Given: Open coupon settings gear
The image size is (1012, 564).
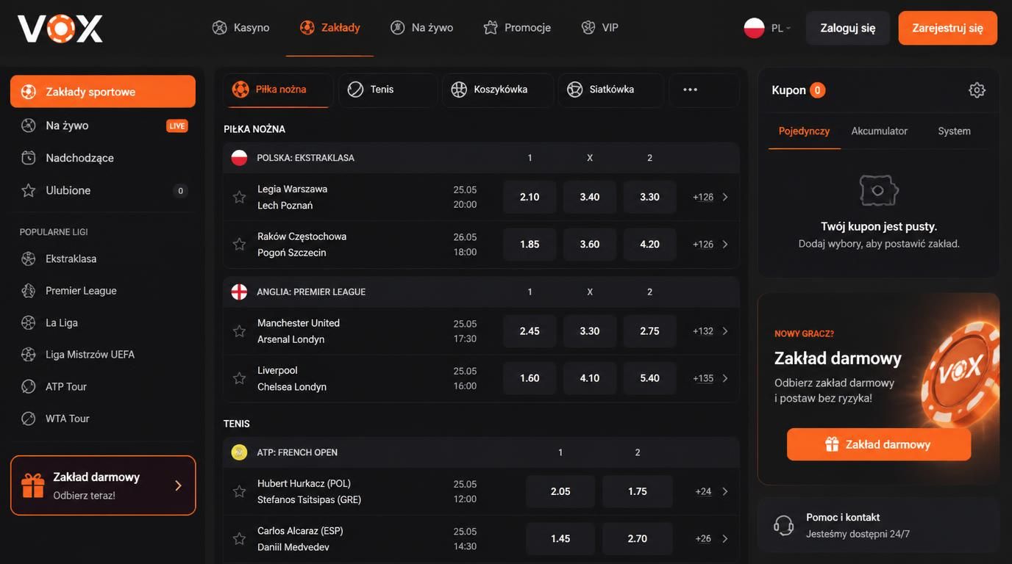Looking at the screenshot, I should [977, 90].
